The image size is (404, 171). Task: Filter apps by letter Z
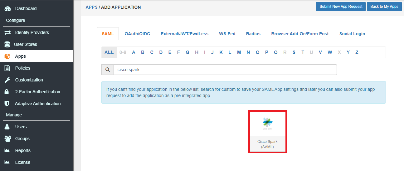click(x=357, y=52)
